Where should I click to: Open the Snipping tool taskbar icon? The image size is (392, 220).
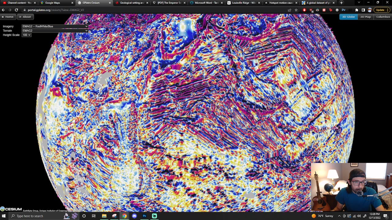(114, 216)
